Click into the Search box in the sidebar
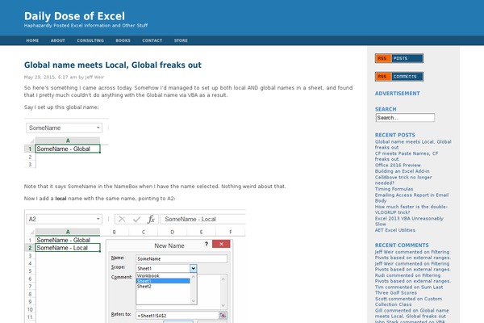 tap(405, 117)
